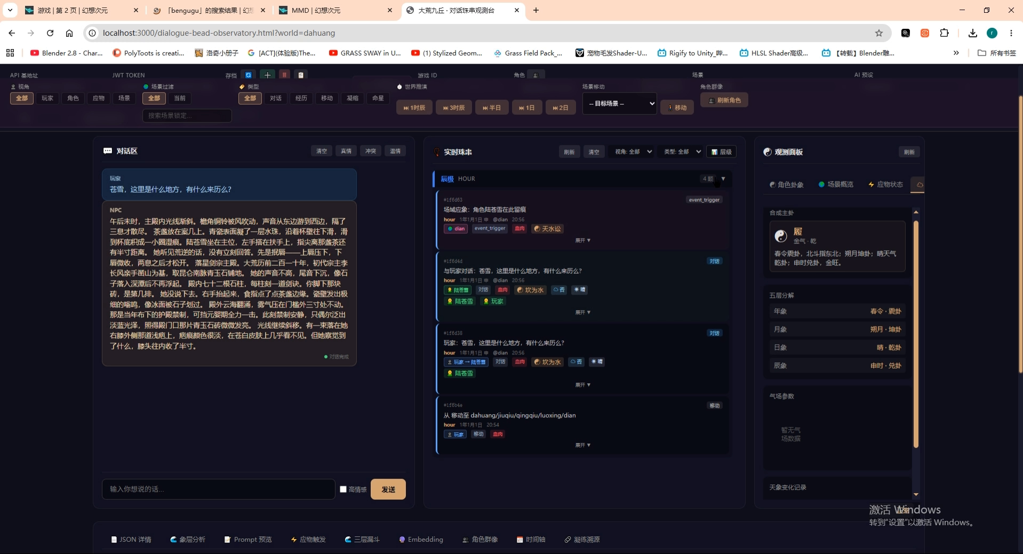The width and height of the screenshot is (1023, 554).
Task: Click the green plus new-save icon
Action: (x=268, y=75)
